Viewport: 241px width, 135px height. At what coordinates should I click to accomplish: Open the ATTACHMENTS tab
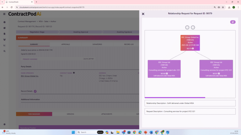coord(107,114)
